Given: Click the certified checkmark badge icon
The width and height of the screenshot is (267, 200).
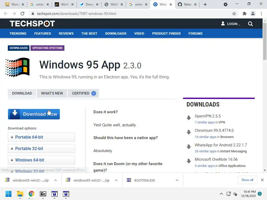Looking at the screenshot, I should pyautogui.click(x=94, y=93).
